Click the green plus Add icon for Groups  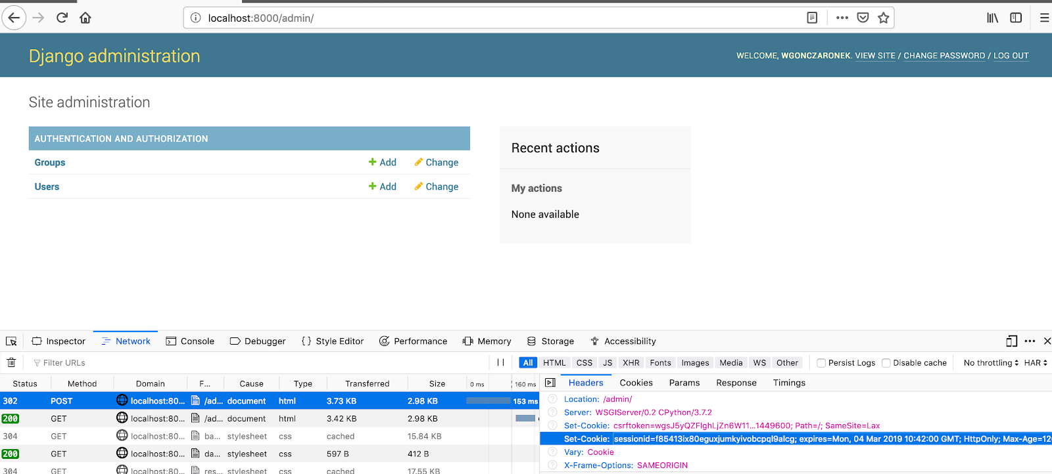click(372, 162)
